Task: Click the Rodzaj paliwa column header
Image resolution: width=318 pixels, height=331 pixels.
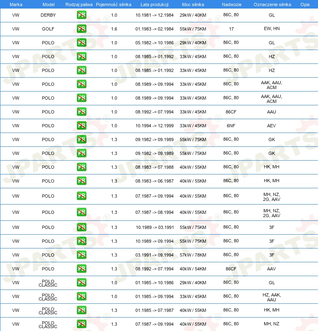Action: [79, 4]
